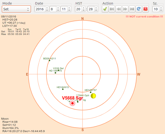Screen dimensions: 165x134
Task: Click the Moon RA Dec coordinates text
Action: (x=24, y=131)
